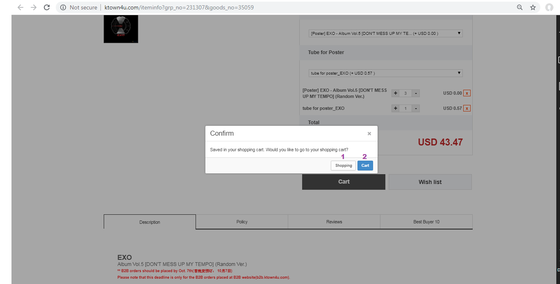This screenshot has width=560, height=284.
Task: Close the Confirm dialog with the x
Action: tap(369, 134)
